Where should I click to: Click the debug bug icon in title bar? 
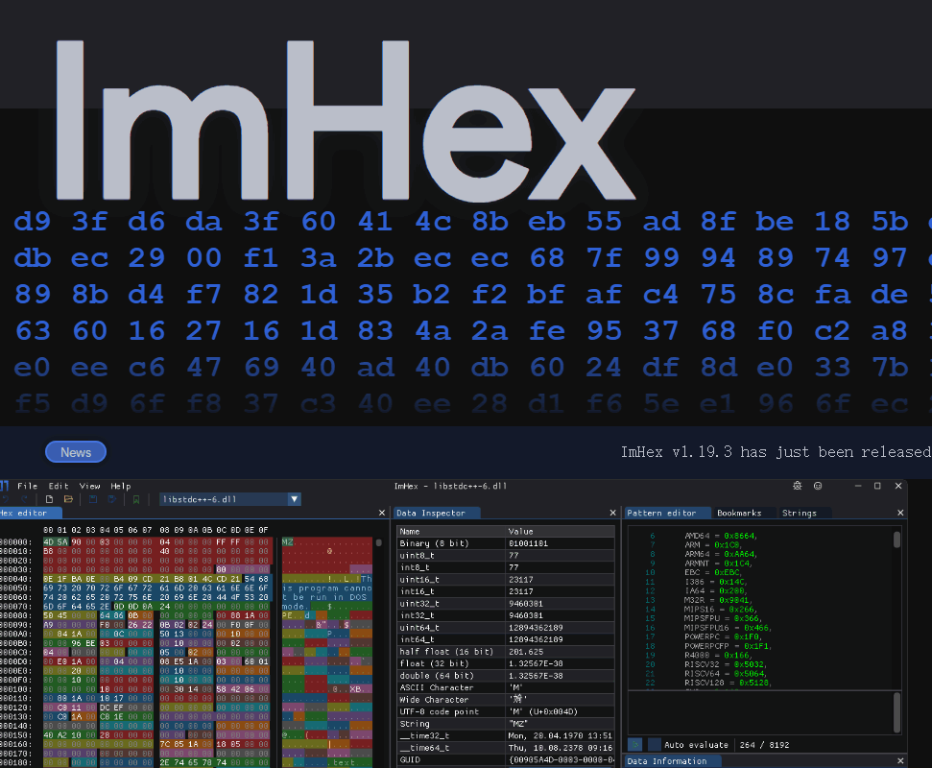point(798,486)
